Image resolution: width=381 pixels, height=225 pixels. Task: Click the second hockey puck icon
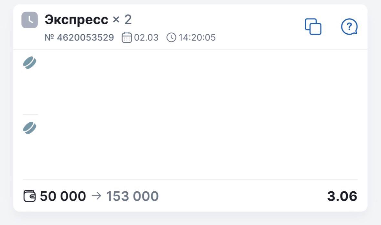tap(29, 128)
